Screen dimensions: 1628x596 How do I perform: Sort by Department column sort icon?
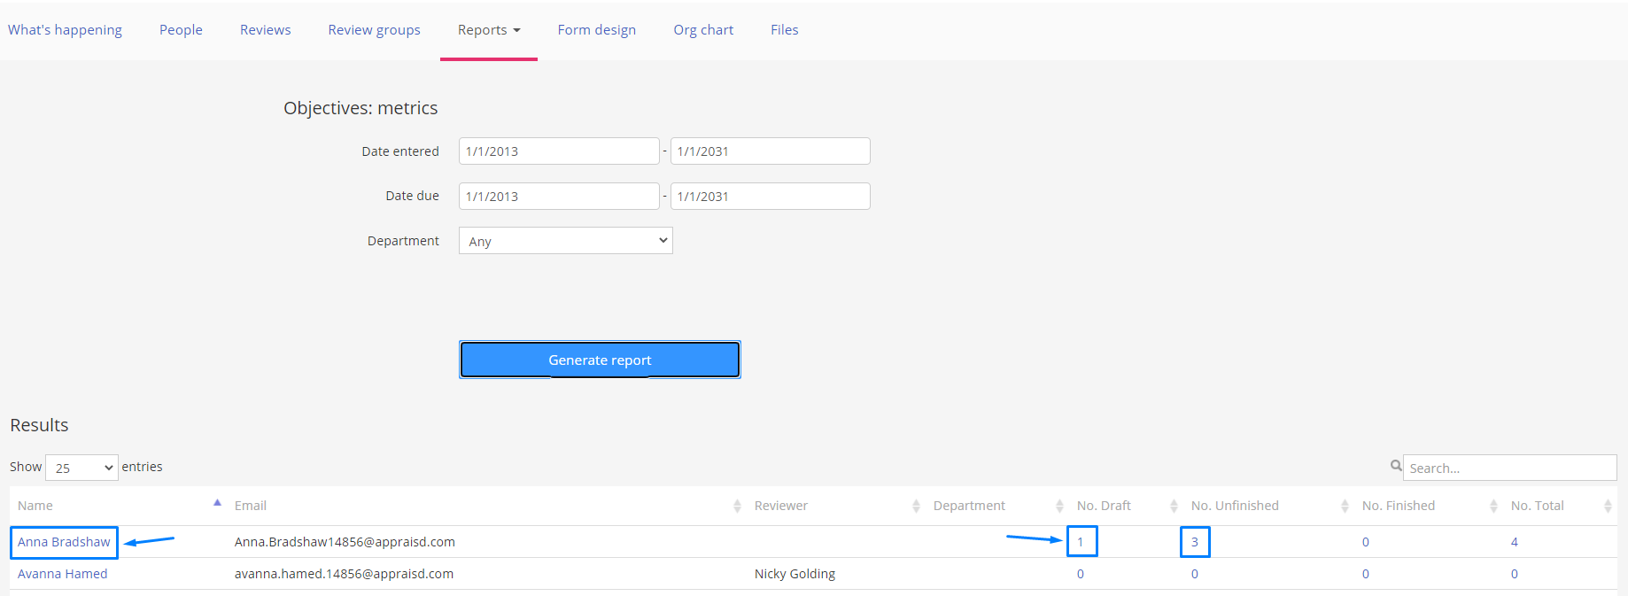1059,506
